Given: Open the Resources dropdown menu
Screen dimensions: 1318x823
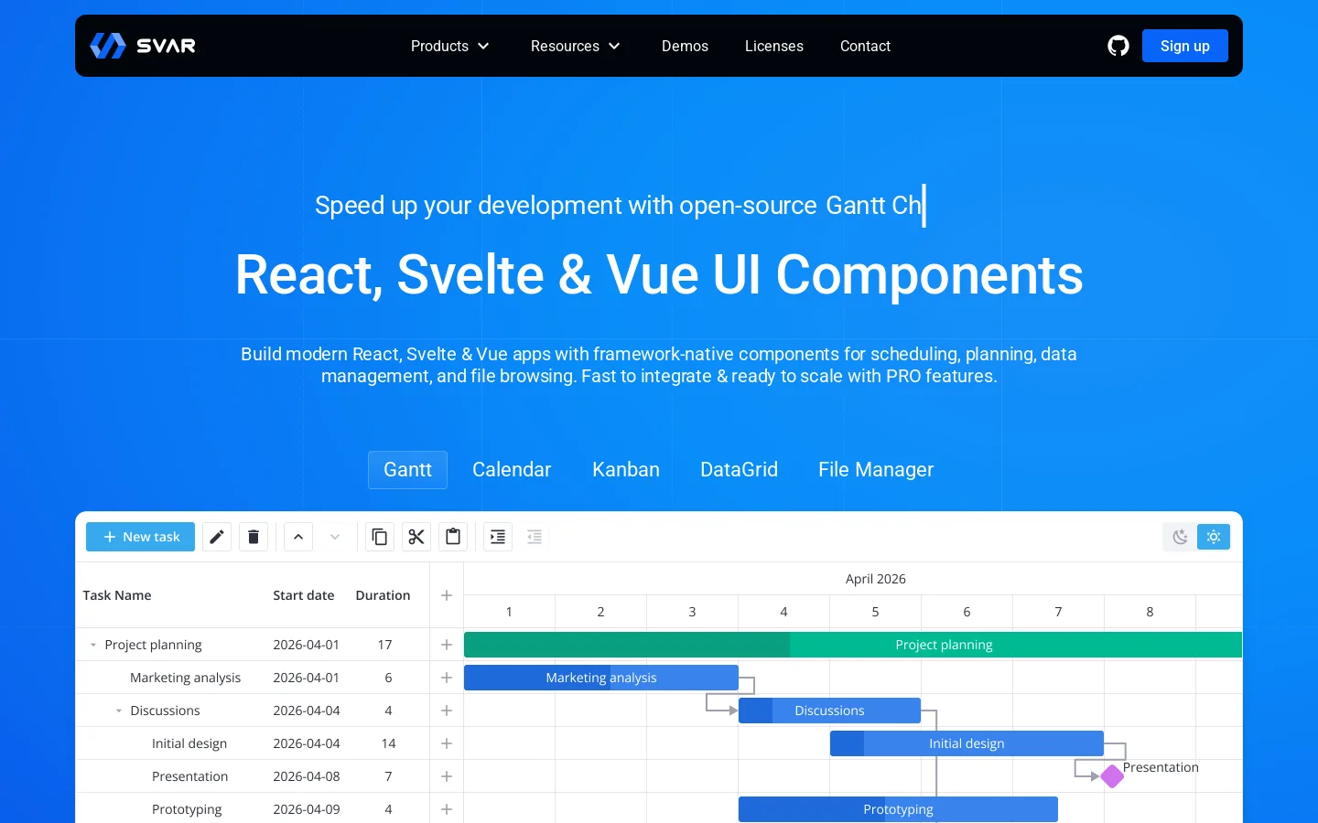Looking at the screenshot, I should 576,46.
